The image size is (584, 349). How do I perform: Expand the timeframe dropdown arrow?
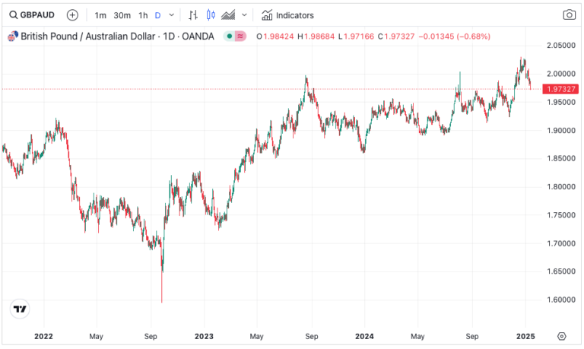pos(171,15)
